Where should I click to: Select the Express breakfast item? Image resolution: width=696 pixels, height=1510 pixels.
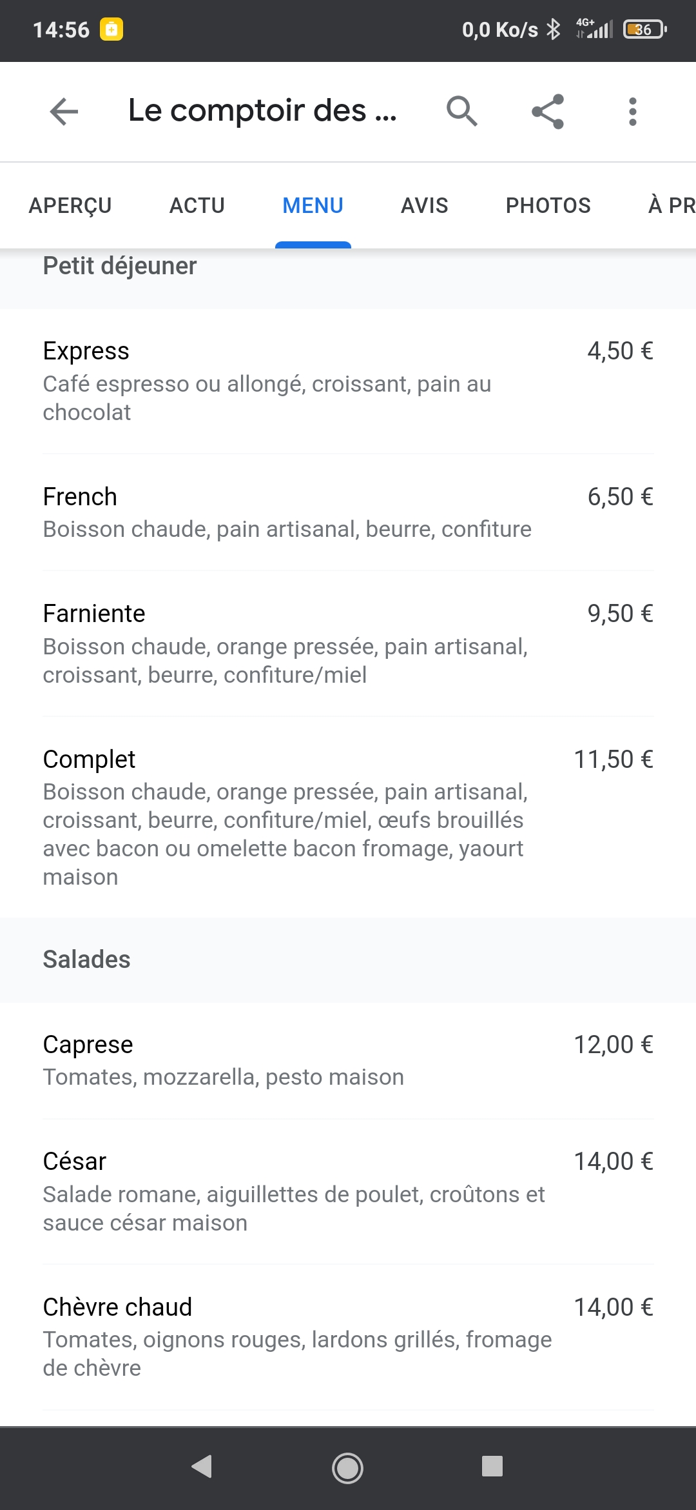click(348, 381)
